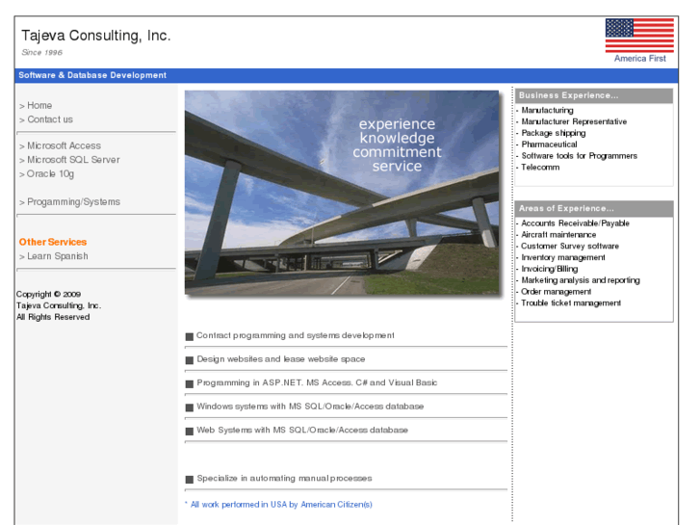Viewport: 700px width, 525px height.
Task: Click the American flag image
Action: (x=639, y=36)
